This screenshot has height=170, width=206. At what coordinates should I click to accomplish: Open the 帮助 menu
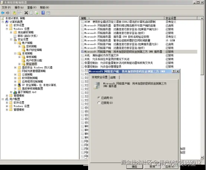point(45,7)
